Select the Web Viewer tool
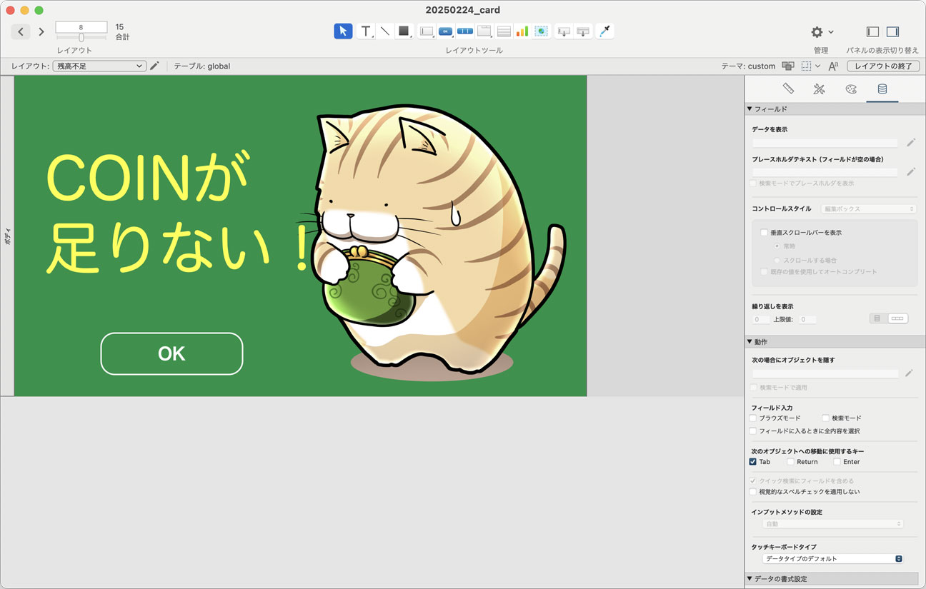The width and height of the screenshot is (926, 589). (x=542, y=31)
